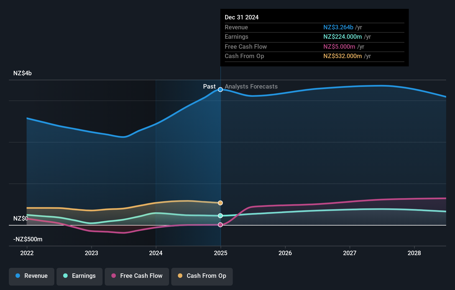Click the orange Cash From Op legend dot
Image resolution: width=455 pixels, height=290 pixels.
click(180, 276)
